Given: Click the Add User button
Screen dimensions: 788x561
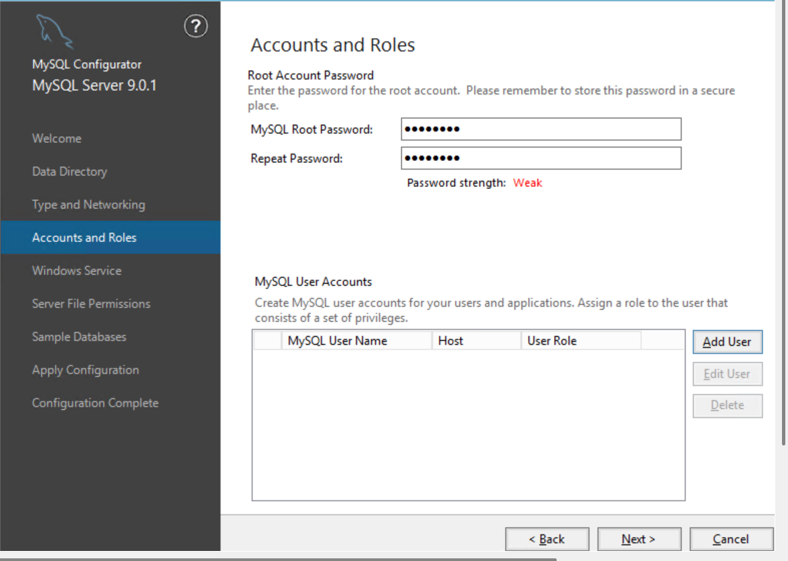Looking at the screenshot, I should coord(727,342).
